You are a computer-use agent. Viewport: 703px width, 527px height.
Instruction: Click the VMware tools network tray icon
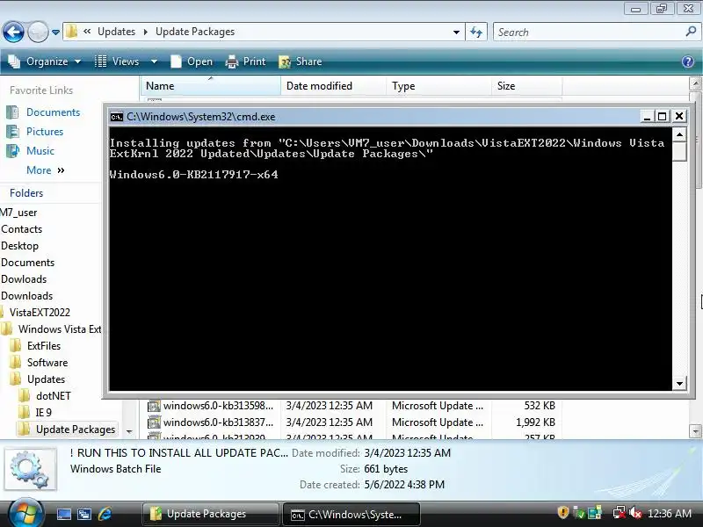tap(595, 512)
